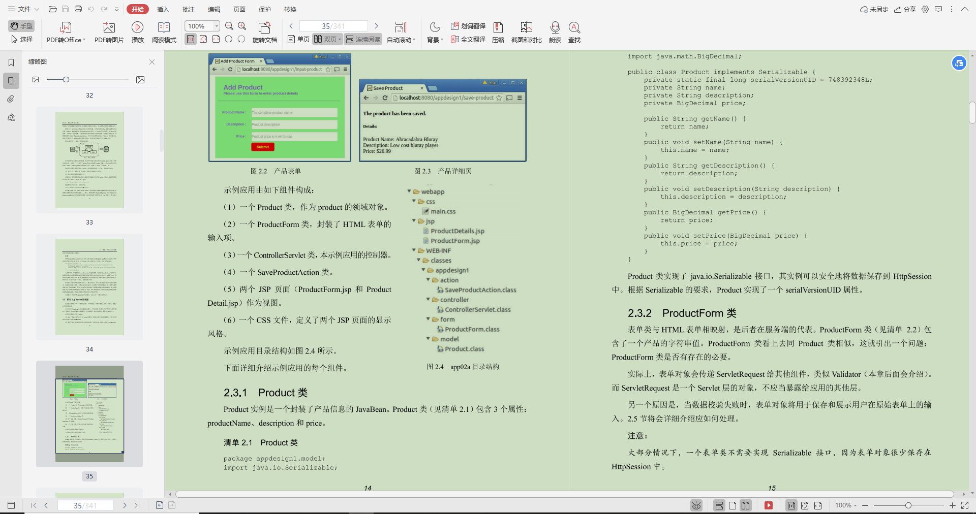Start slideshow with the 播放 icon
This screenshot has width=976, height=514.
coord(137,32)
